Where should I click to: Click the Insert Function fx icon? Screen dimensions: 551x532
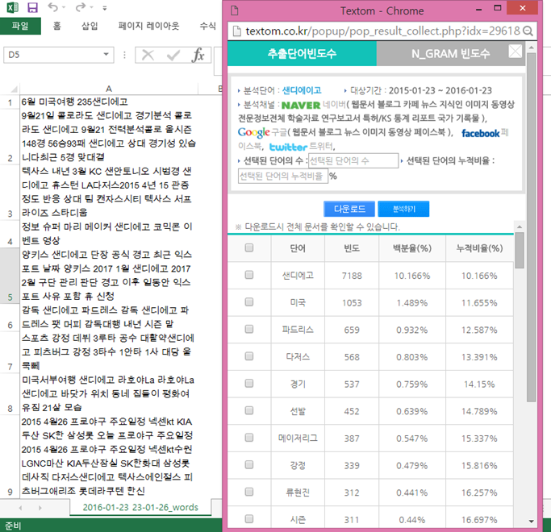coord(198,55)
